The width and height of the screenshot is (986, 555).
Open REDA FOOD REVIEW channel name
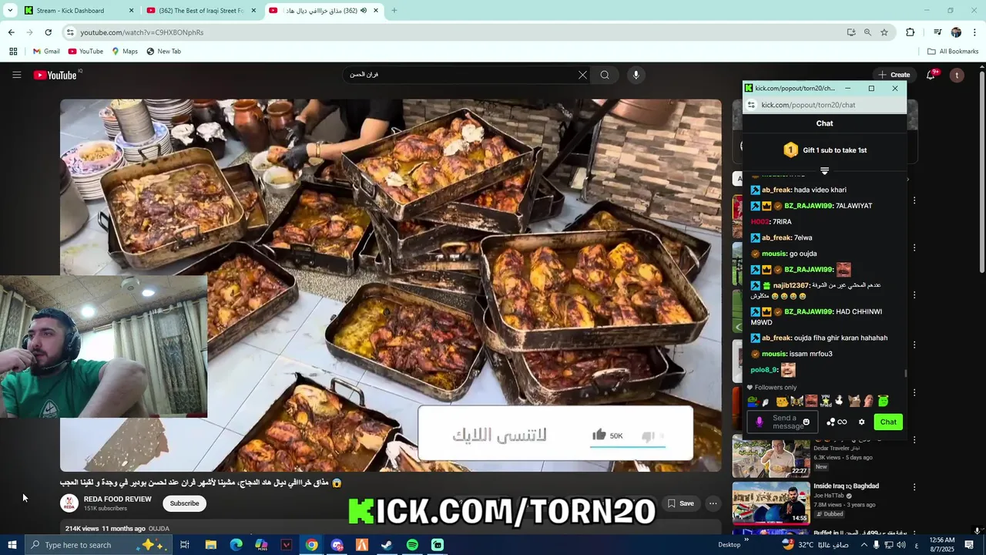click(x=117, y=499)
